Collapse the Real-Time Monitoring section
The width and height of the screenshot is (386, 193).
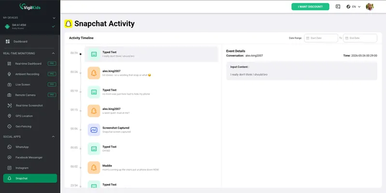[54, 54]
